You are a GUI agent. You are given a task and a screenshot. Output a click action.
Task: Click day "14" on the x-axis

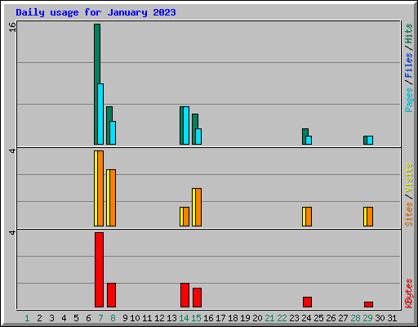pos(184,318)
